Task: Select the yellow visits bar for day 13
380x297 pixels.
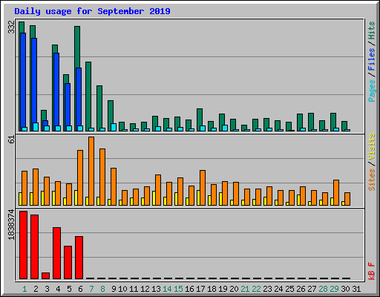Action: (x=154, y=198)
